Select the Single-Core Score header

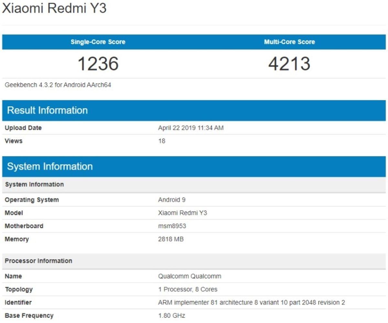click(x=98, y=42)
